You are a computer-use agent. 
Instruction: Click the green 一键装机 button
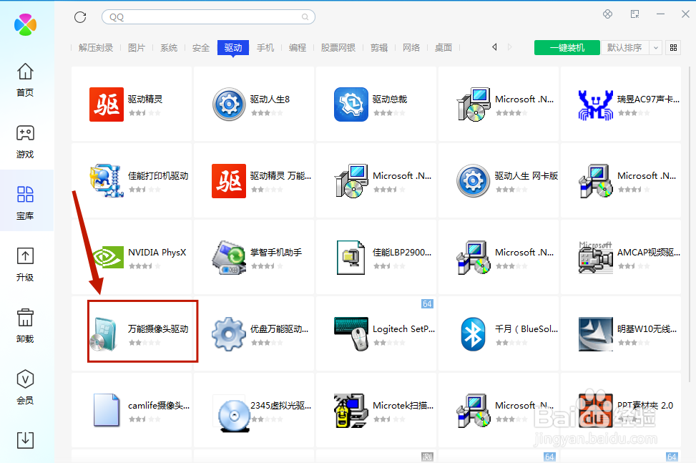[x=567, y=47]
